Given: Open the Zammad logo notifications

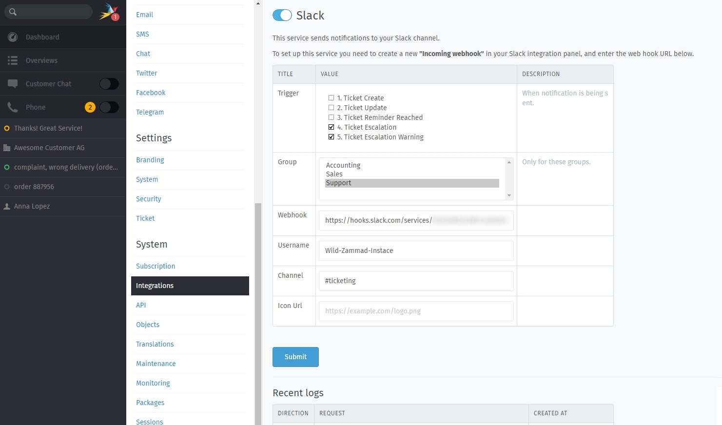Looking at the screenshot, I should [x=109, y=12].
